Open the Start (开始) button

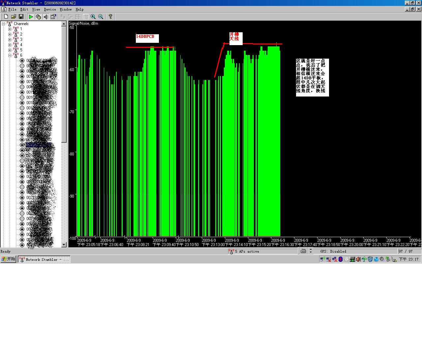point(9,259)
